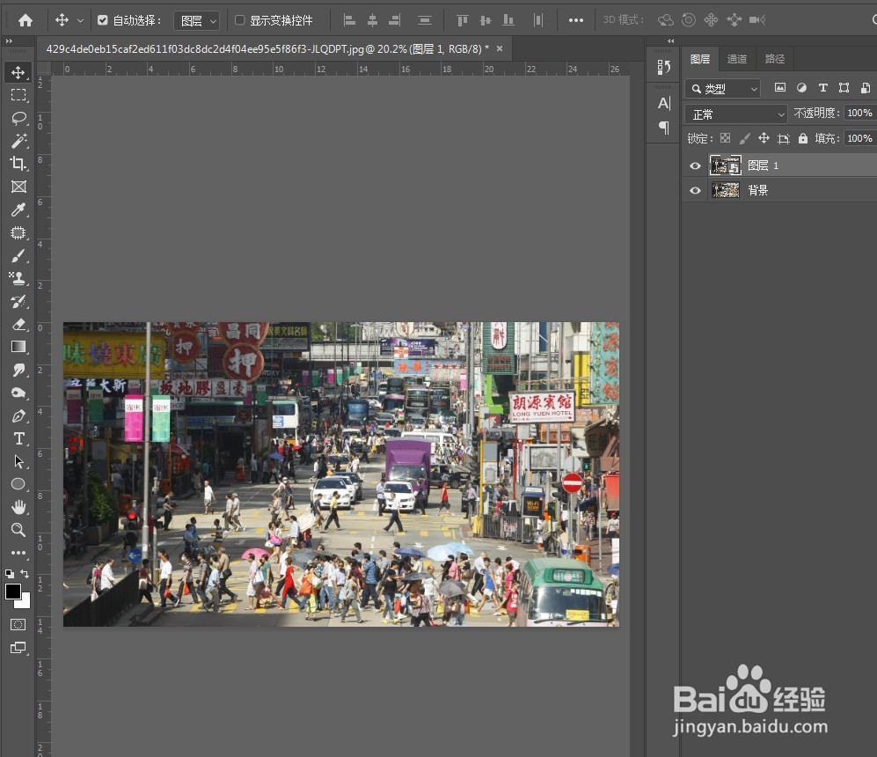
Task: Select the Smudge tool
Action: coord(18,370)
